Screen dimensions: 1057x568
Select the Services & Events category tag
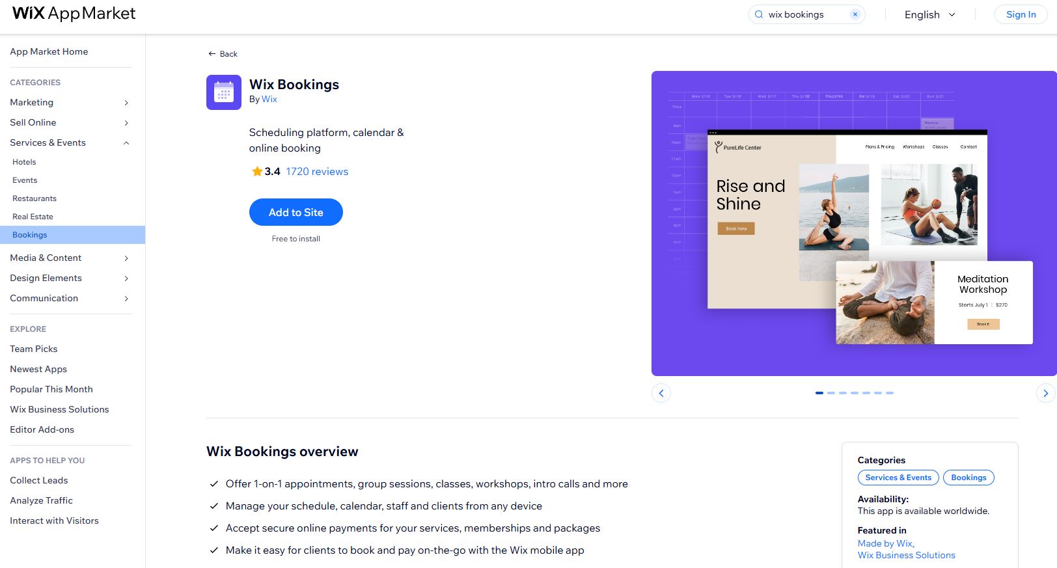898,478
